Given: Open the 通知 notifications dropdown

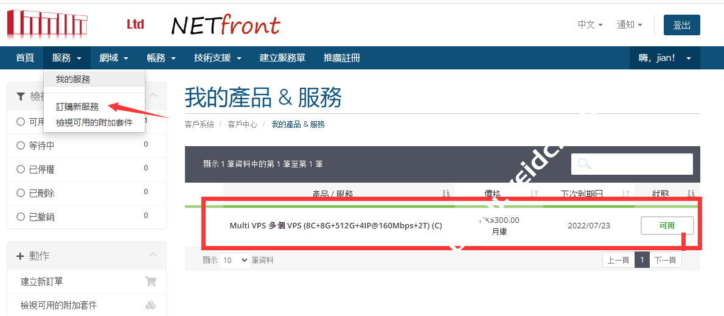Looking at the screenshot, I should [x=630, y=25].
